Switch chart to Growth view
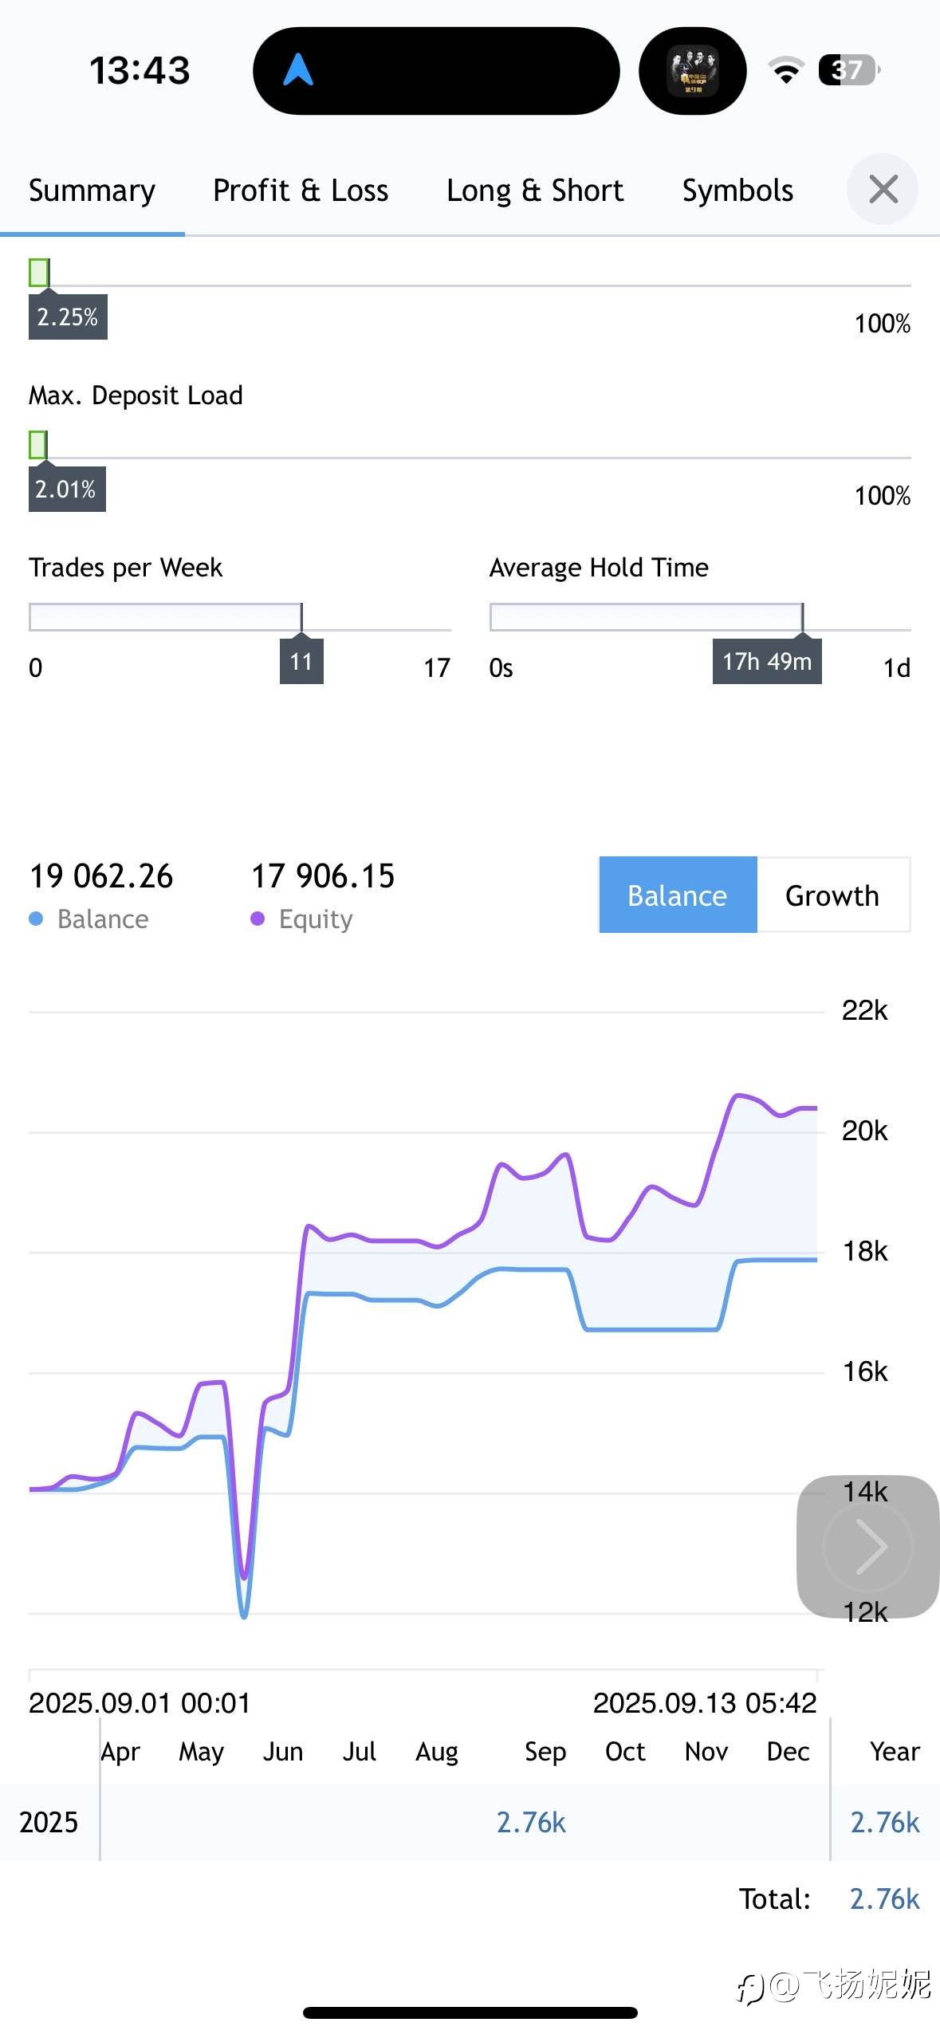The image size is (940, 2038). coord(832,895)
